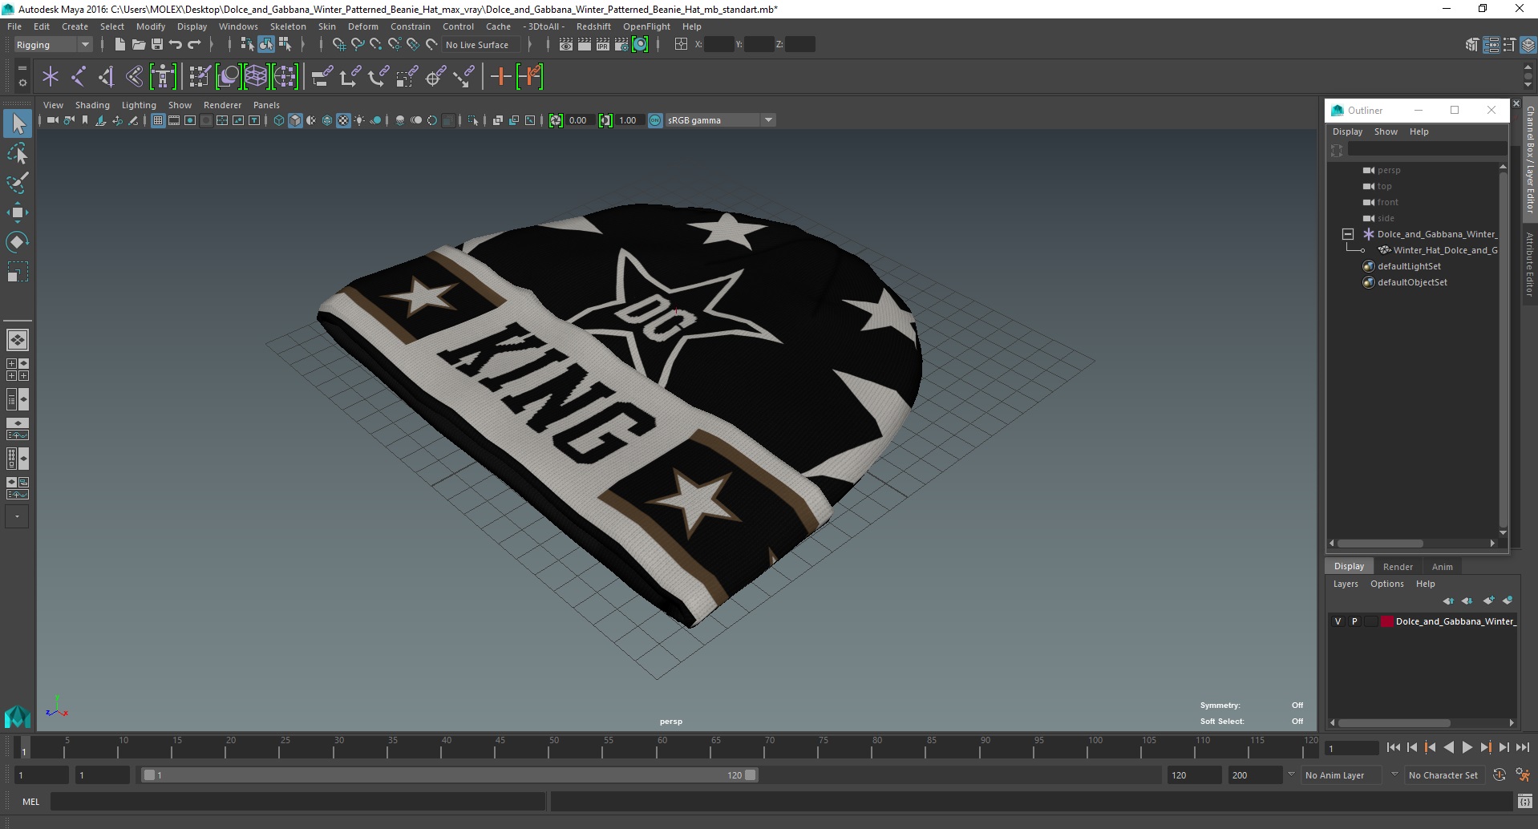Image resolution: width=1538 pixels, height=829 pixels.
Task: Open the Deform menu
Action: (x=362, y=26)
